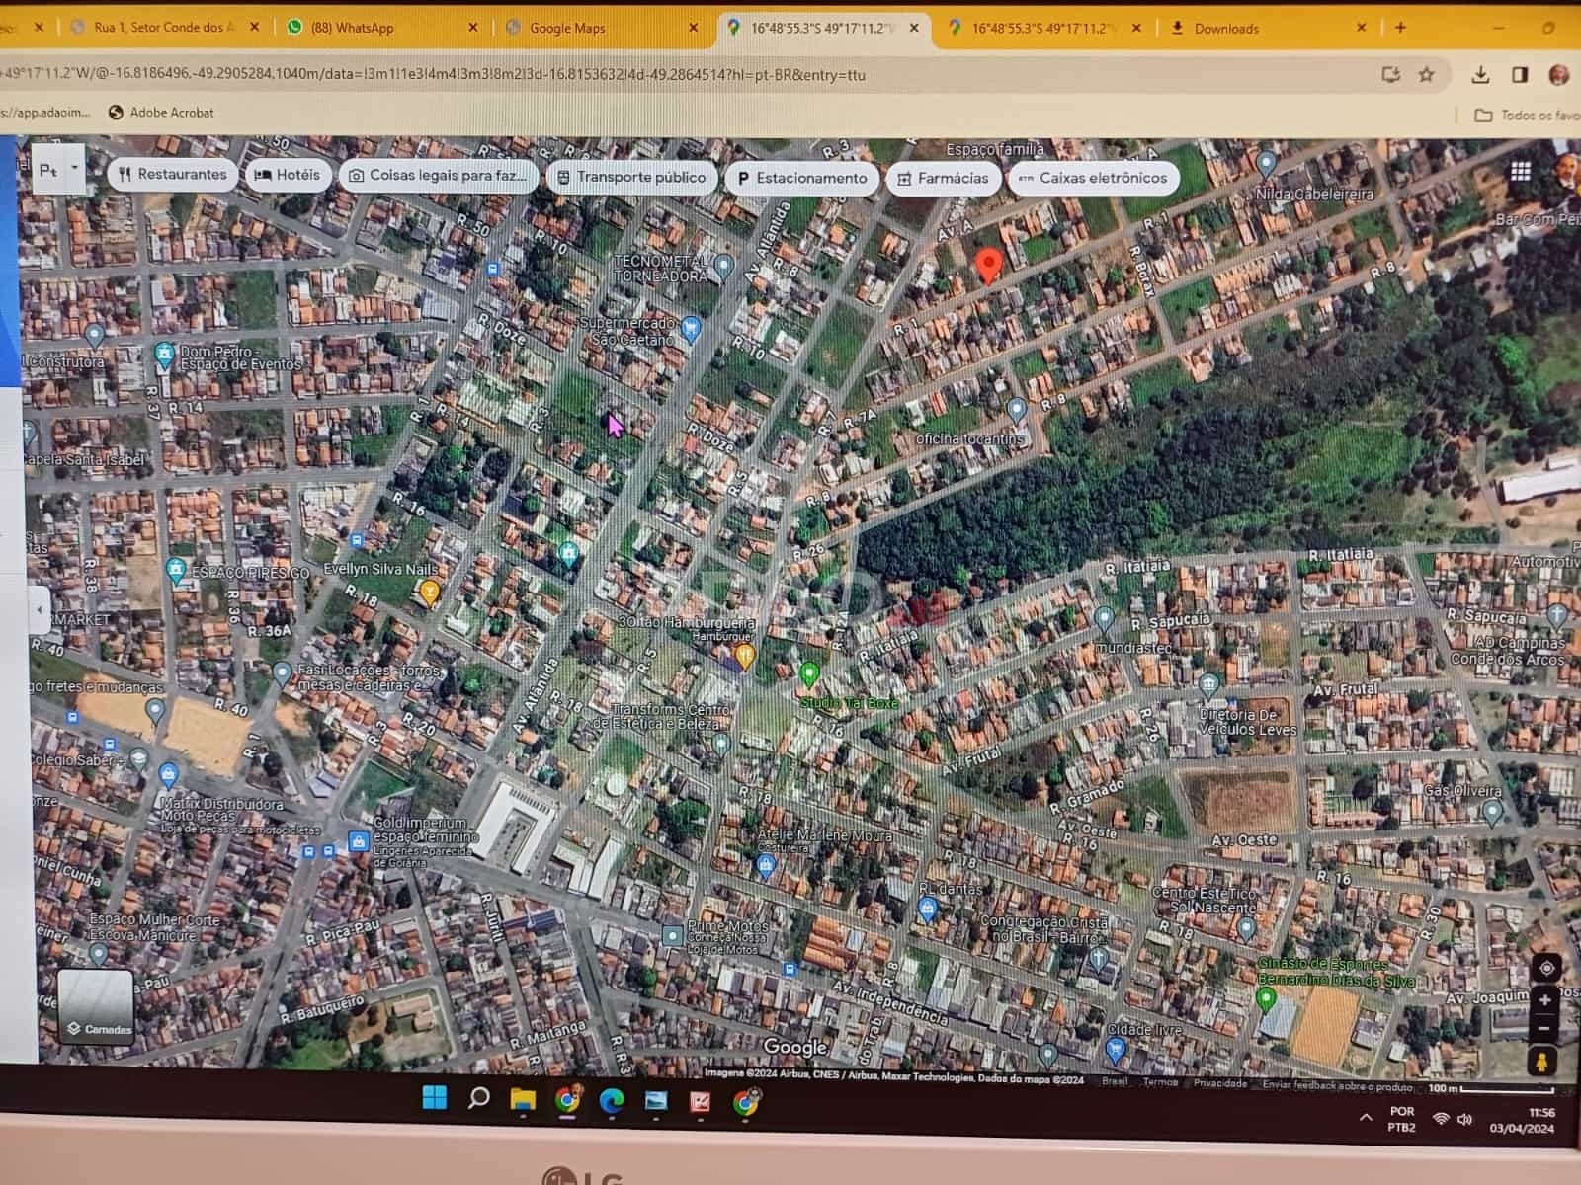Select Fast Locações marker
Image resolution: width=1581 pixels, height=1185 pixels.
pos(283,673)
